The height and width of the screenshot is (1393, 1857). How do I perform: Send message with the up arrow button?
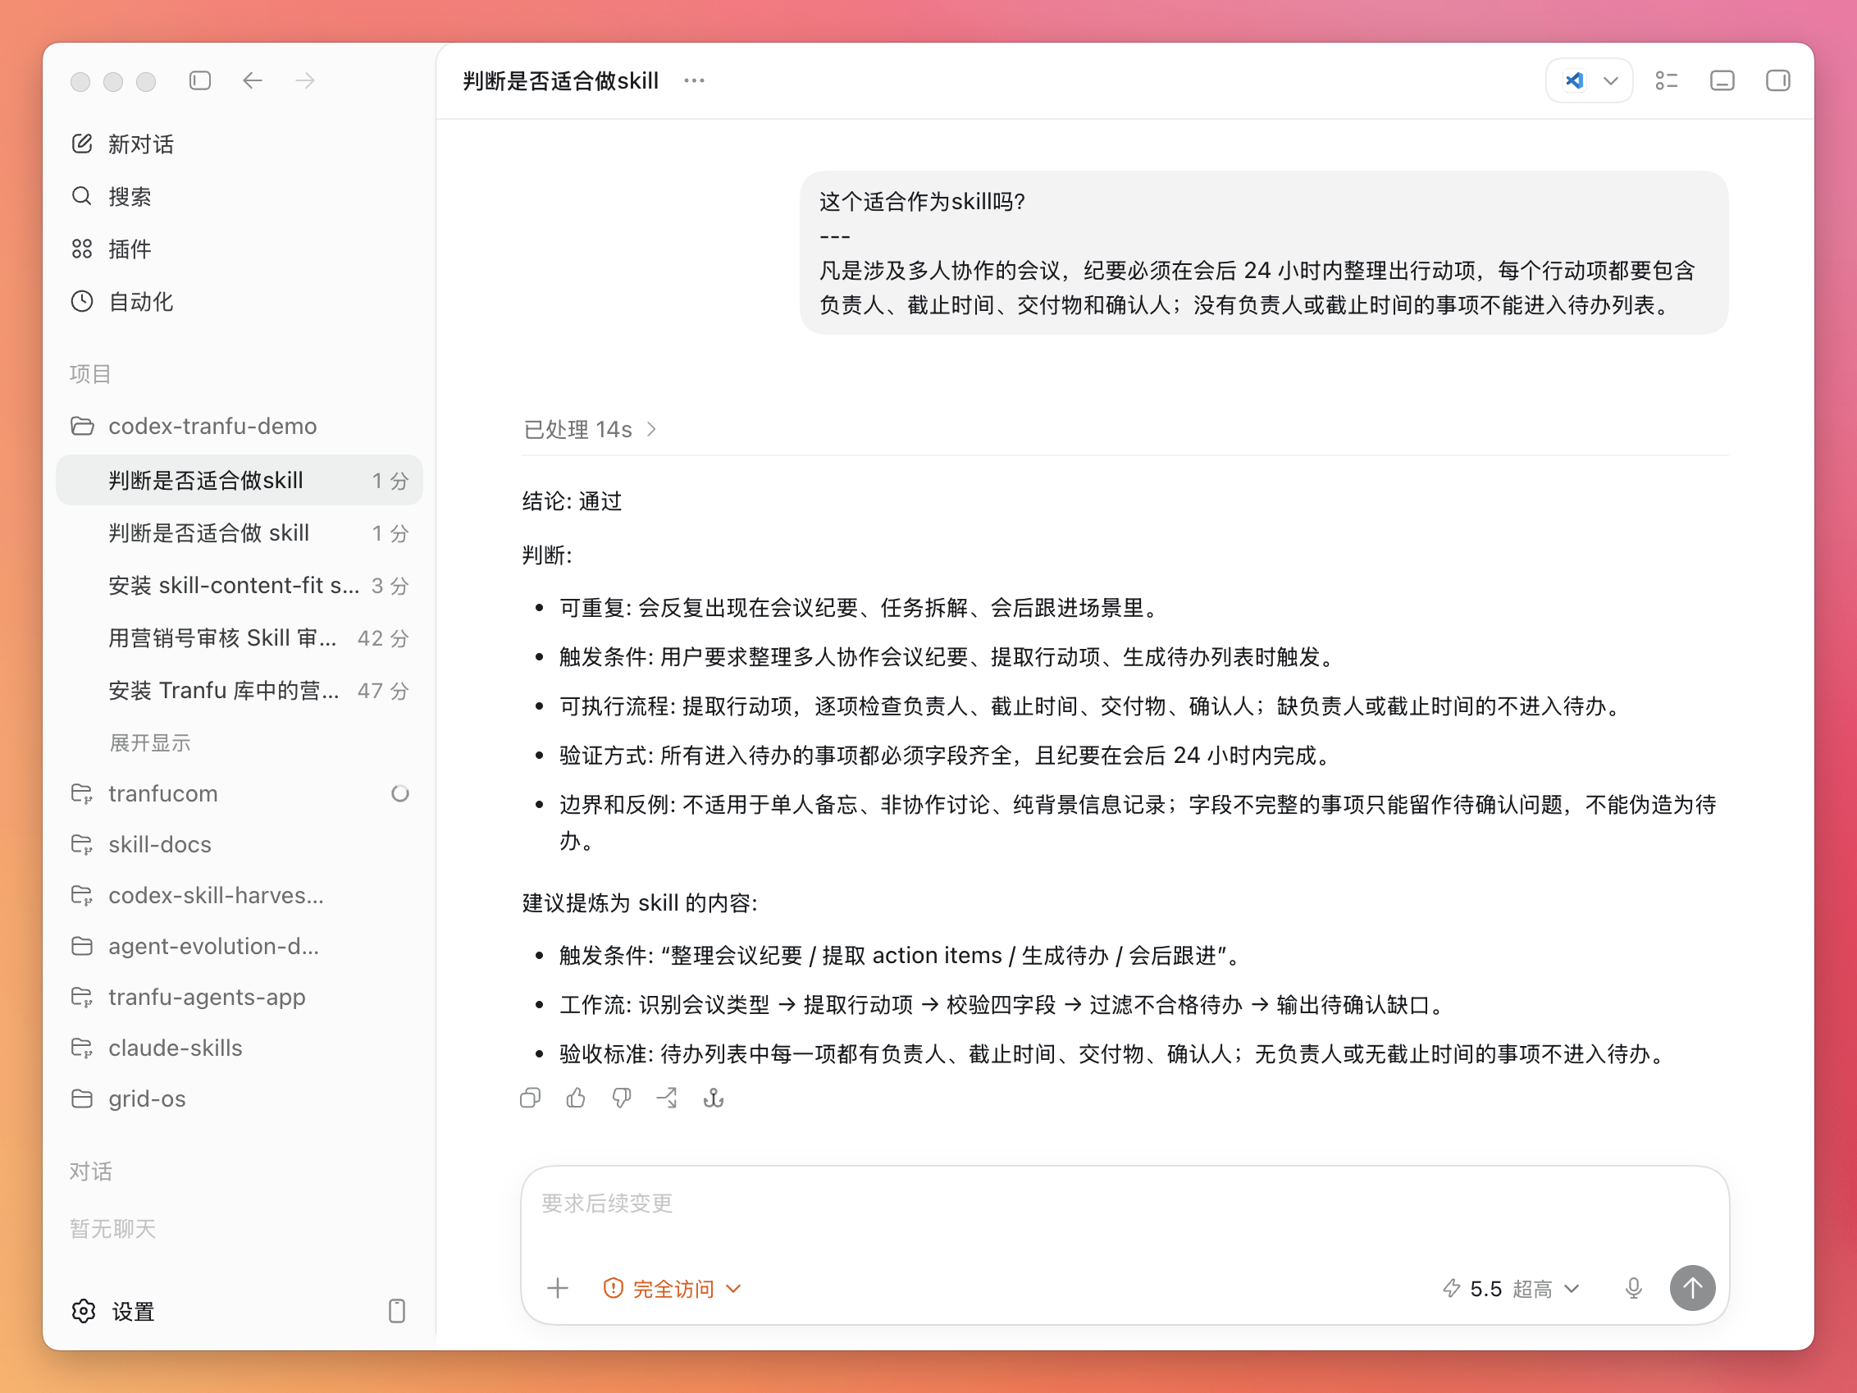[x=1692, y=1288]
